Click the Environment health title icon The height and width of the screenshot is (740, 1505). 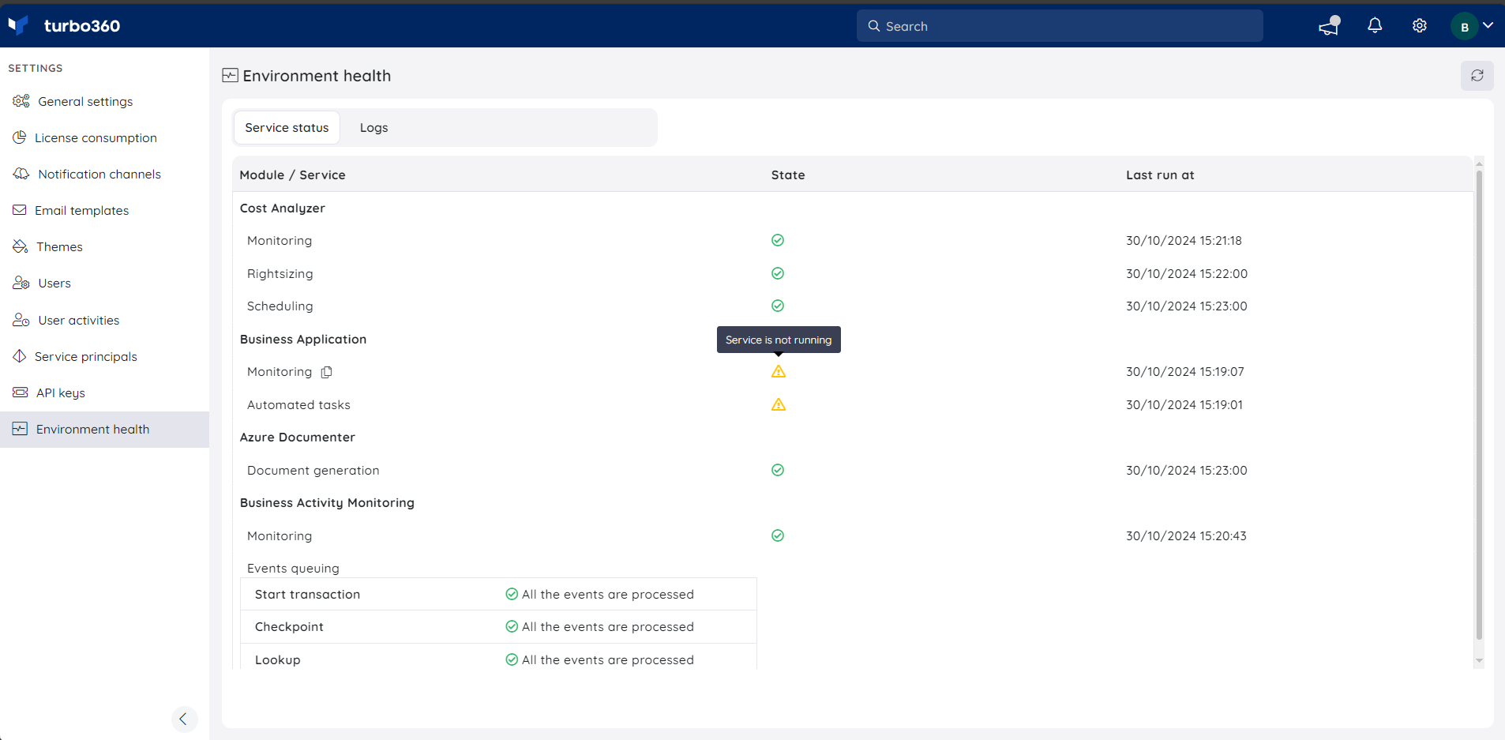pyautogui.click(x=230, y=75)
